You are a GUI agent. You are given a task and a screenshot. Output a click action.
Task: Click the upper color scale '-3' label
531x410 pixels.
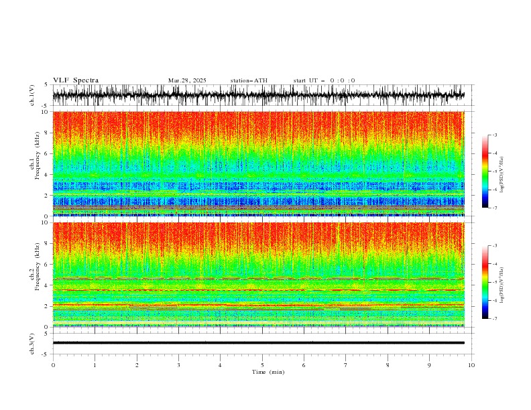pyautogui.click(x=495, y=135)
